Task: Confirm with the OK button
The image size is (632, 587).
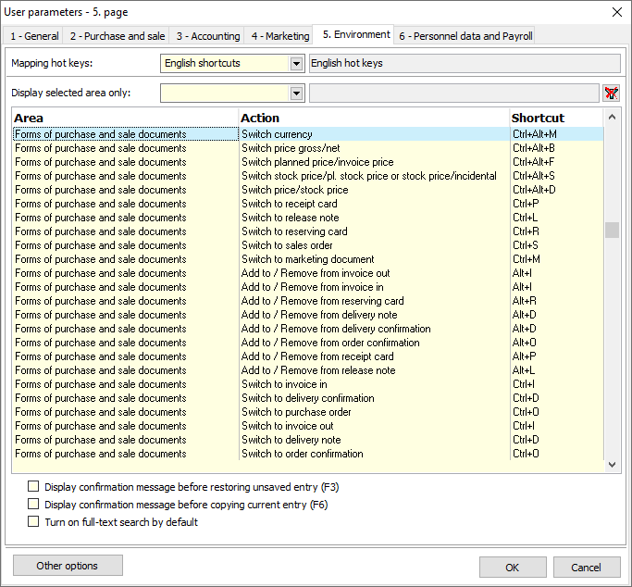Action: point(512,567)
